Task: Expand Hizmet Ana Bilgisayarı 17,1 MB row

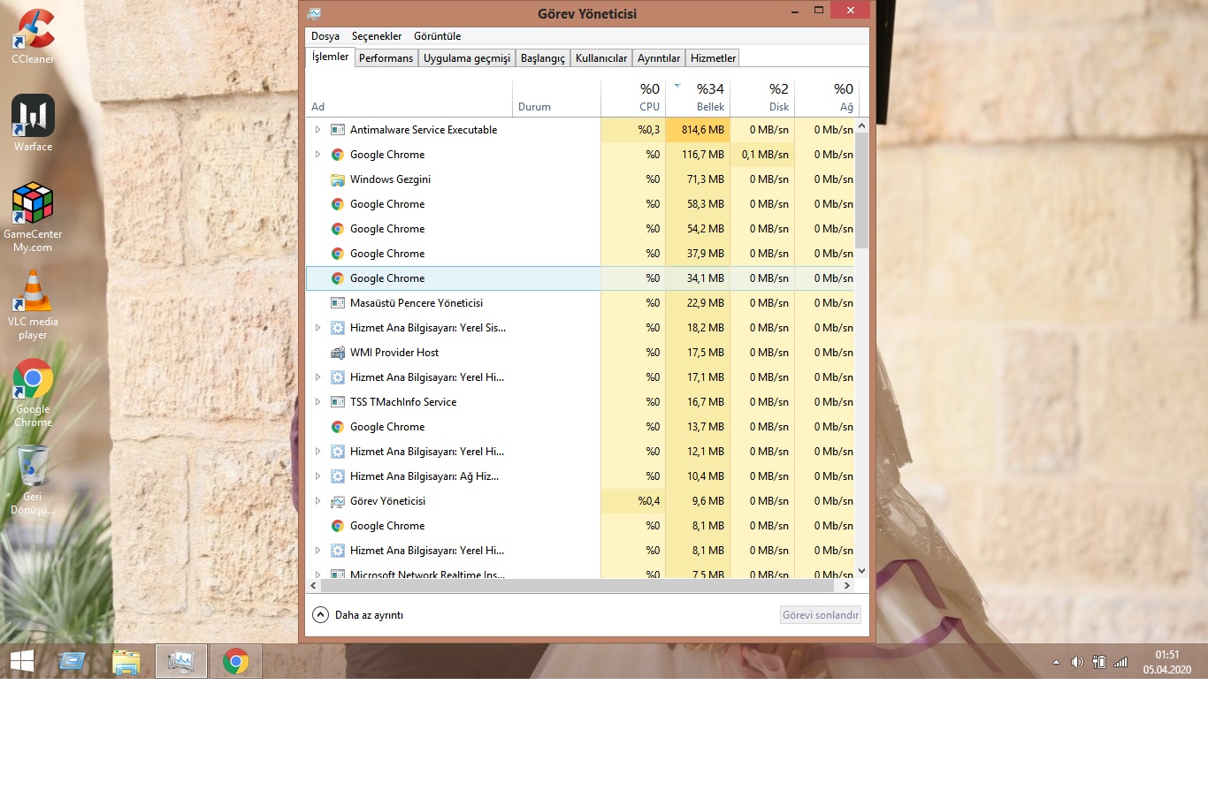Action: coord(317,377)
